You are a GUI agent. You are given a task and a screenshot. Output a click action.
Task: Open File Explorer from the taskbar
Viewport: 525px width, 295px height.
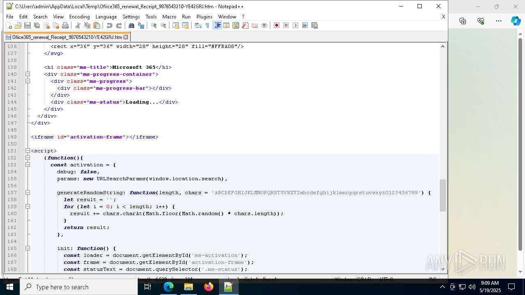coord(189,287)
